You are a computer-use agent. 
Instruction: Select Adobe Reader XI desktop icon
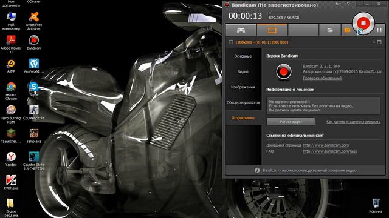(11, 44)
